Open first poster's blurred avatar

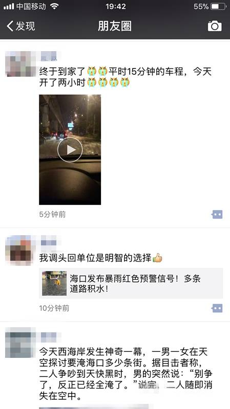tap(20, 64)
